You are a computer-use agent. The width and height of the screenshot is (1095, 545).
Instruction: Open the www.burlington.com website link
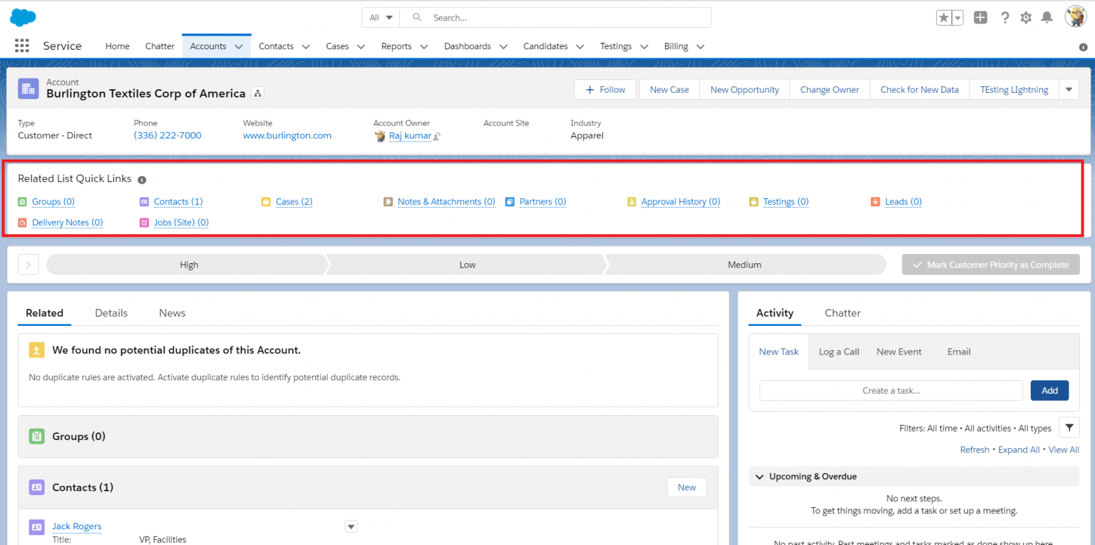[x=287, y=135]
